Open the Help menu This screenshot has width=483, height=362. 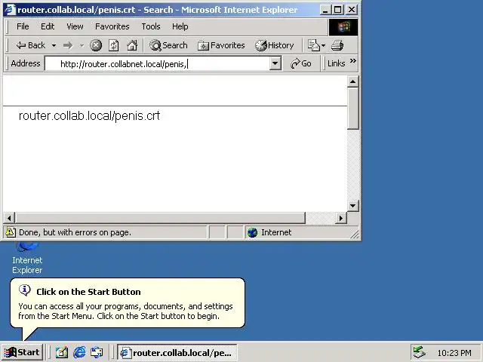point(180,26)
